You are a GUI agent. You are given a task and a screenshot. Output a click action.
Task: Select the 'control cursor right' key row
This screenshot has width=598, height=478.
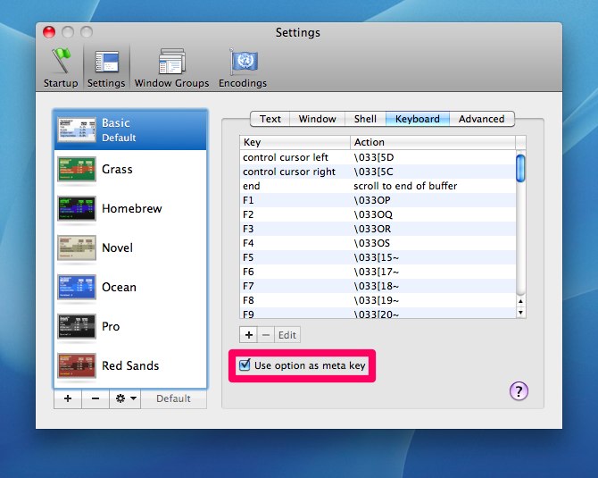(378, 172)
